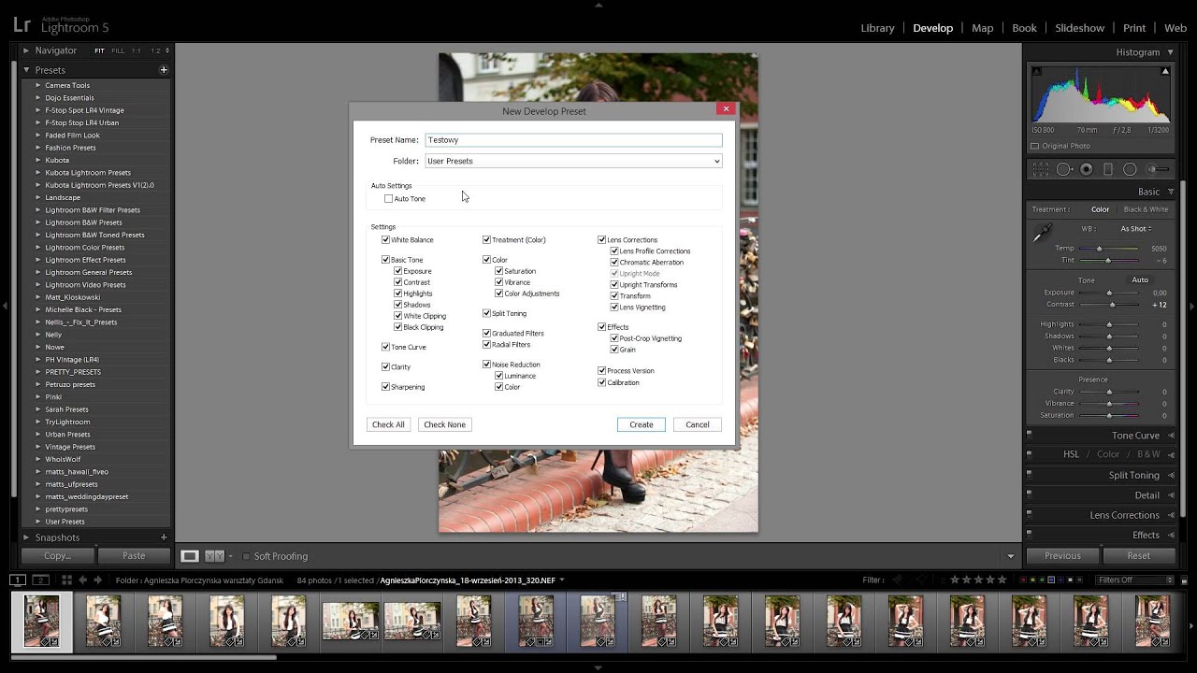Open the Folder dropdown showing User Presets
Image resolution: width=1197 pixels, height=673 pixels.
coord(573,161)
